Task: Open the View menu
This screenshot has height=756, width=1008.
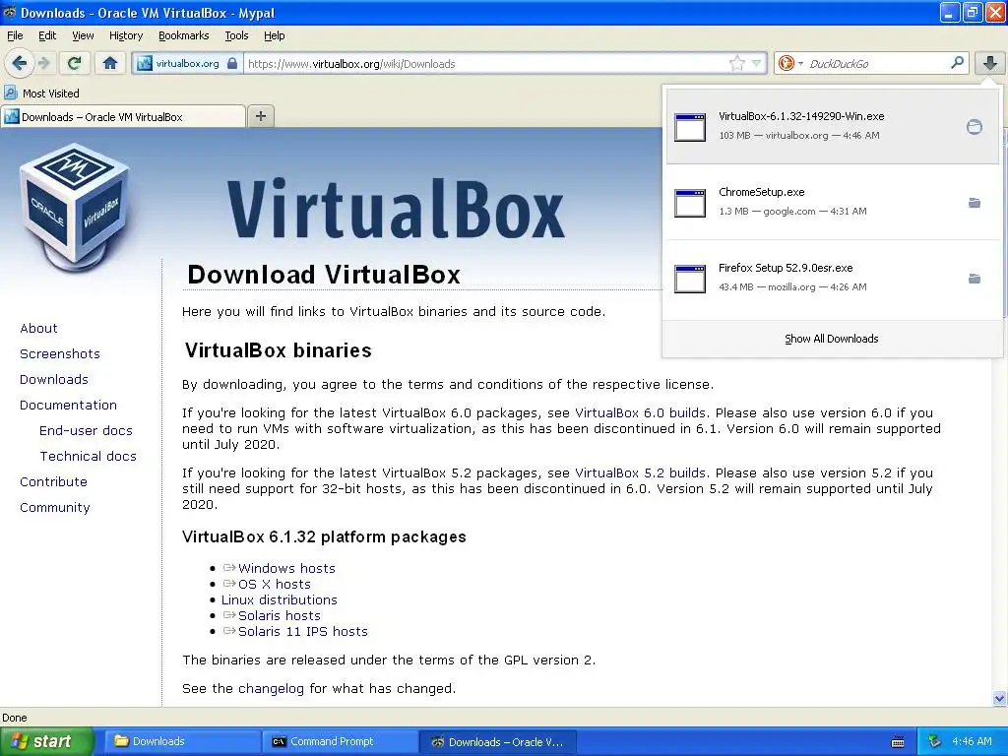Action: pyautogui.click(x=83, y=35)
